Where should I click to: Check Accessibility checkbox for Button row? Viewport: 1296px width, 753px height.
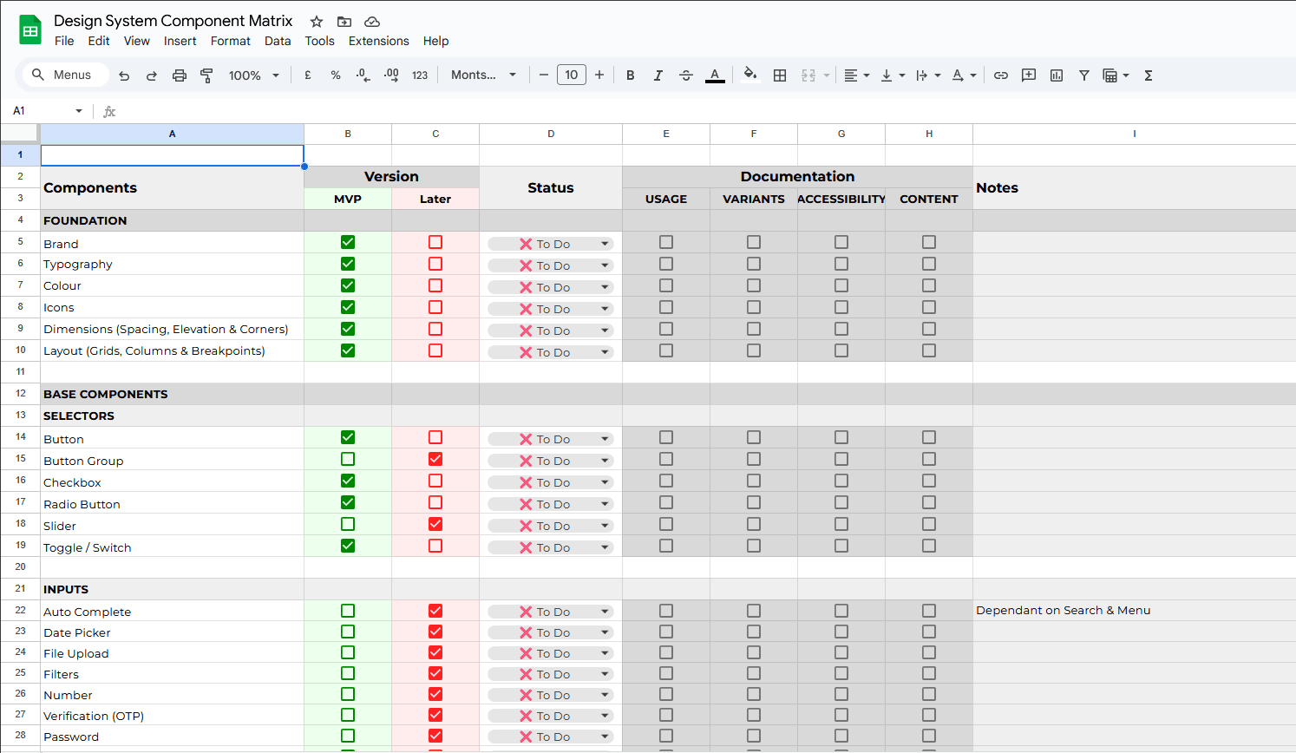(841, 437)
